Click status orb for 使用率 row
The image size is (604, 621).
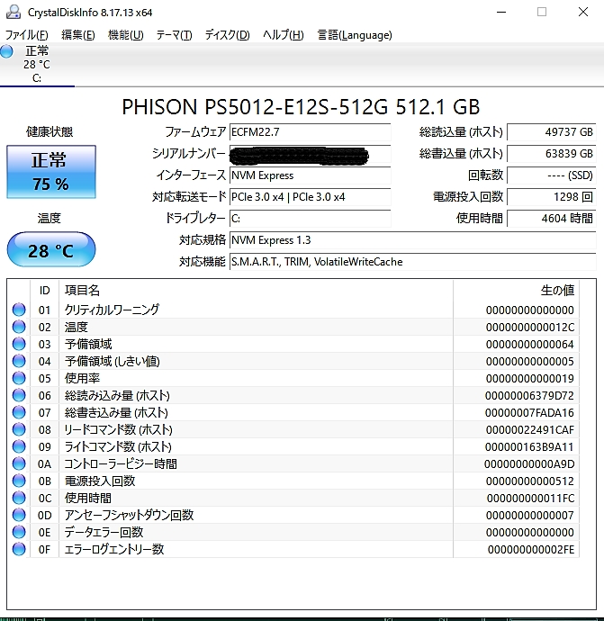click(x=19, y=378)
